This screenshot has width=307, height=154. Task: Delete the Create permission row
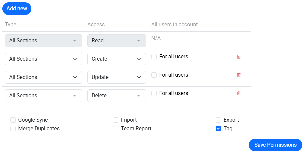coord(239,57)
